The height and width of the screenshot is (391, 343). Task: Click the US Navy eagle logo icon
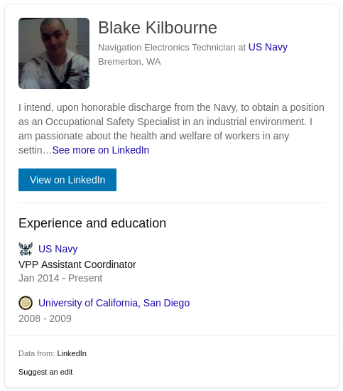point(26,249)
